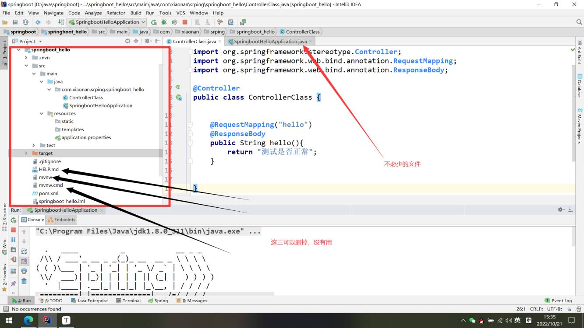Expand the test folder

tap(34, 145)
